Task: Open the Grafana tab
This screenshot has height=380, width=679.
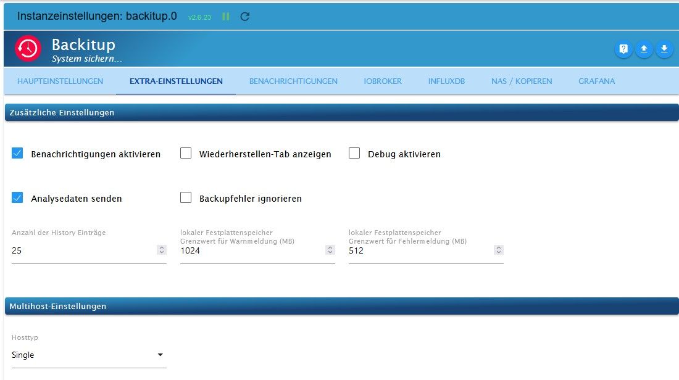Action: 596,81
